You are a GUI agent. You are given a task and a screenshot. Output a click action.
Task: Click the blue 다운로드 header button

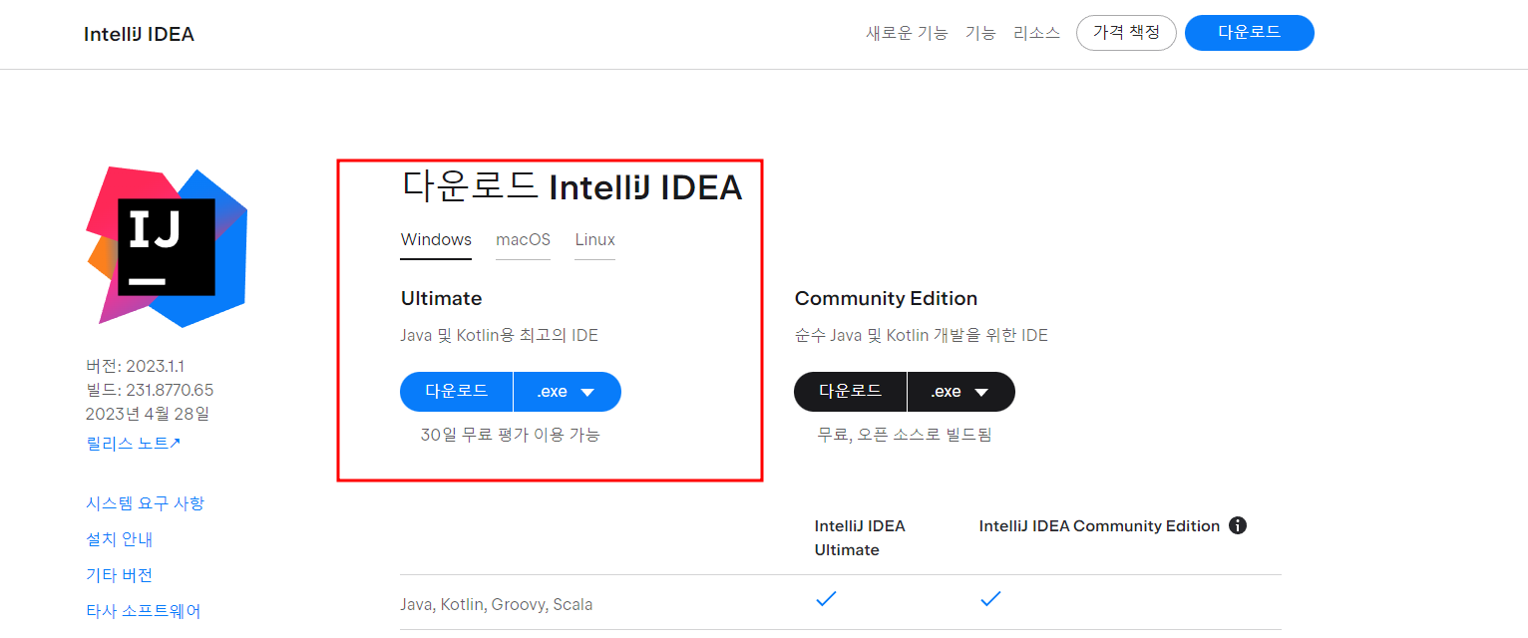point(1249,32)
